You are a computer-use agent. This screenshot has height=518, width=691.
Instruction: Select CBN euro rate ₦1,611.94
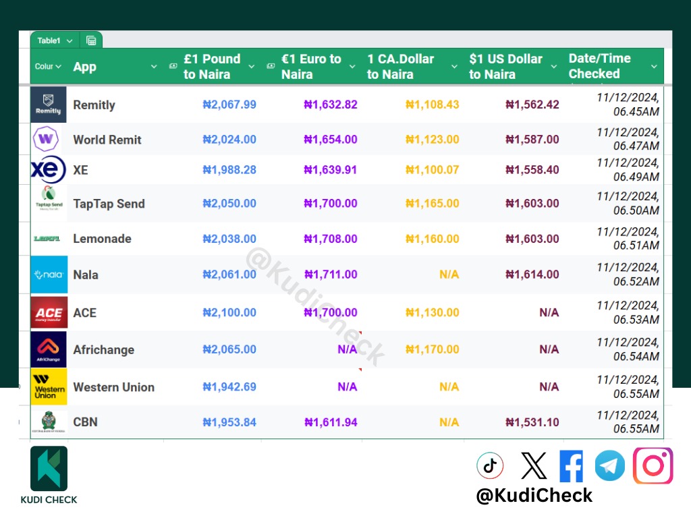click(331, 422)
